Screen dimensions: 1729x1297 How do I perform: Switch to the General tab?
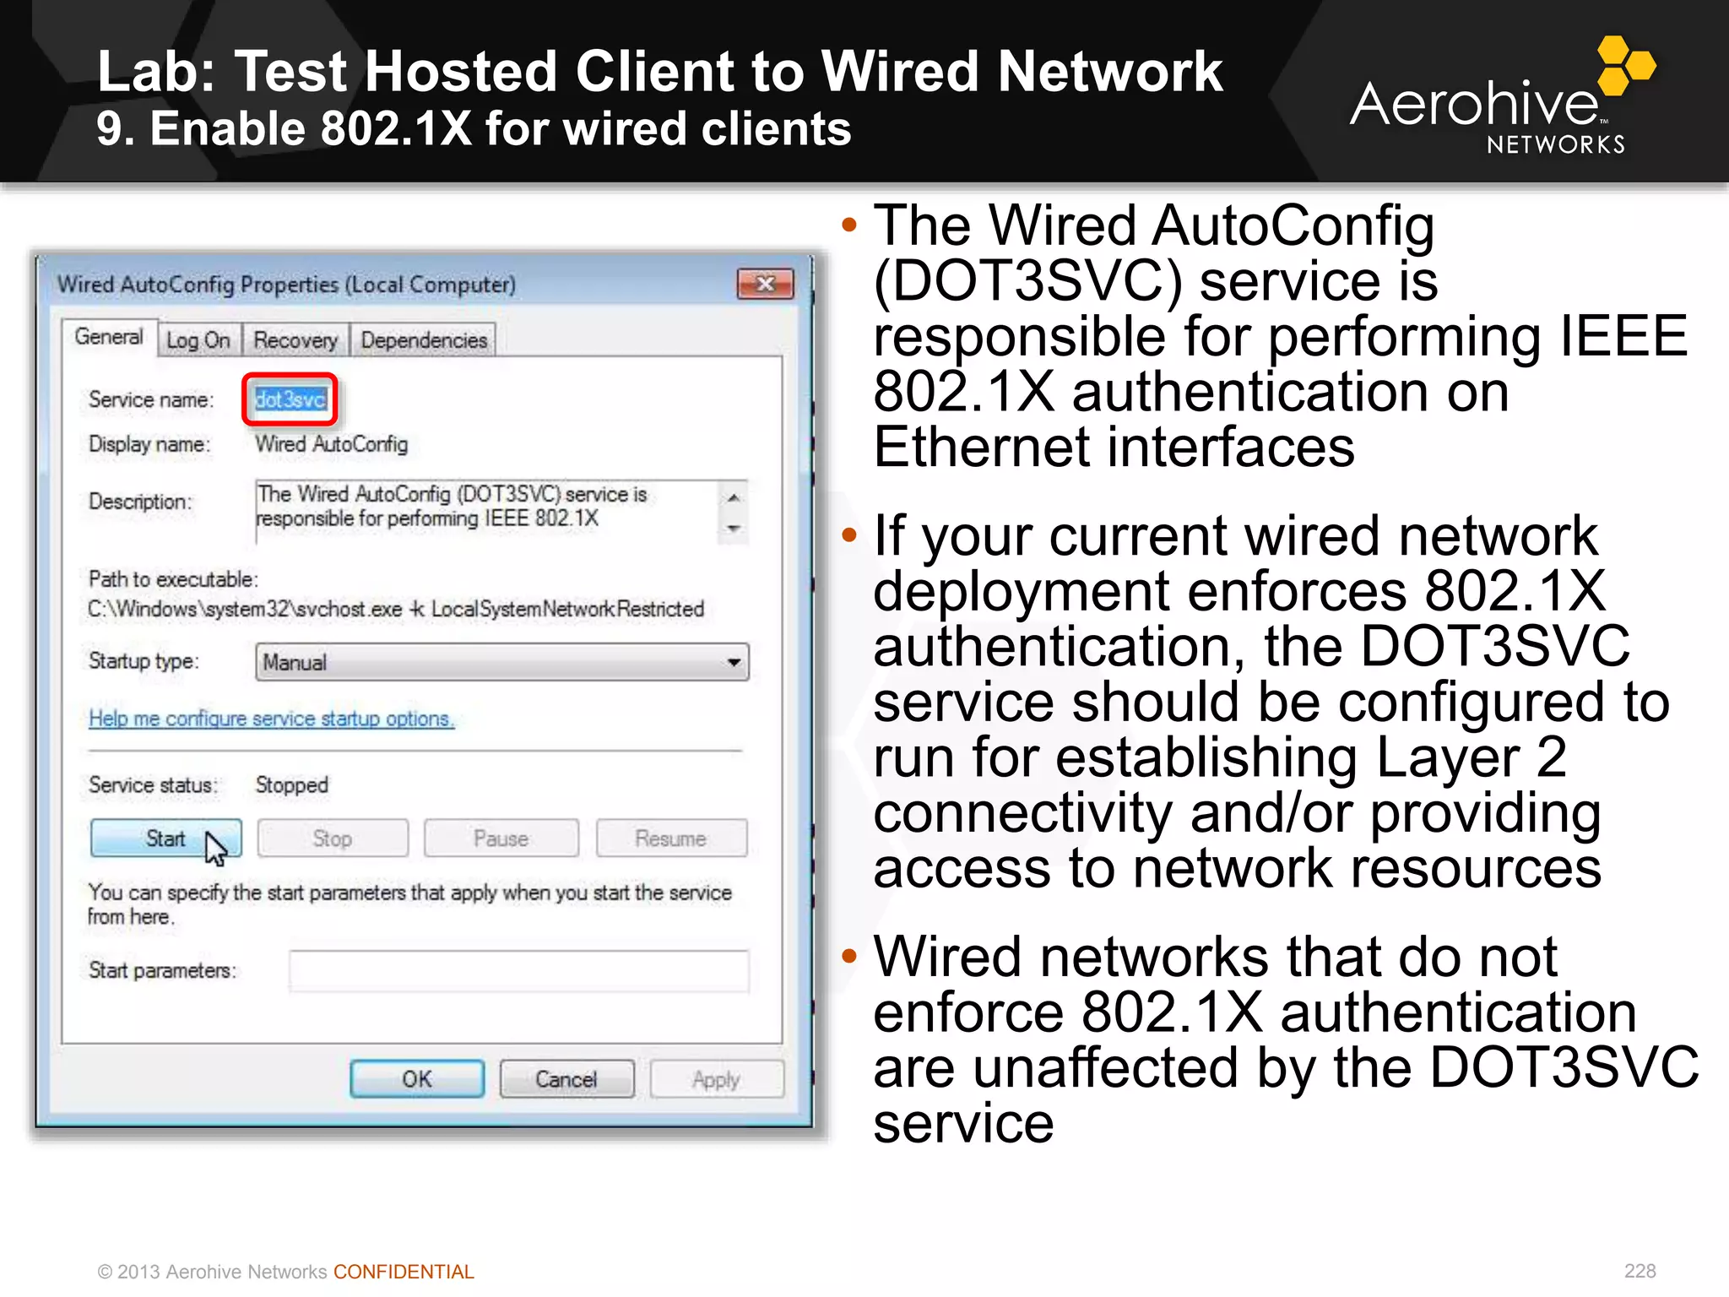(109, 337)
